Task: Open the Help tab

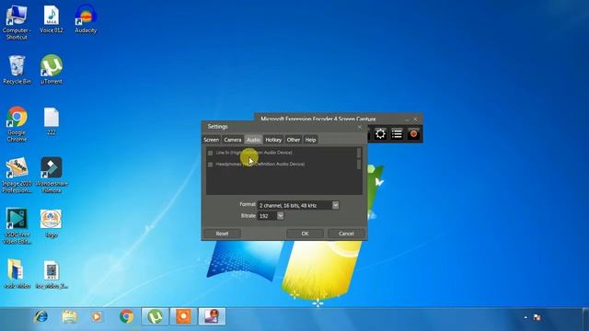Action: [x=310, y=140]
